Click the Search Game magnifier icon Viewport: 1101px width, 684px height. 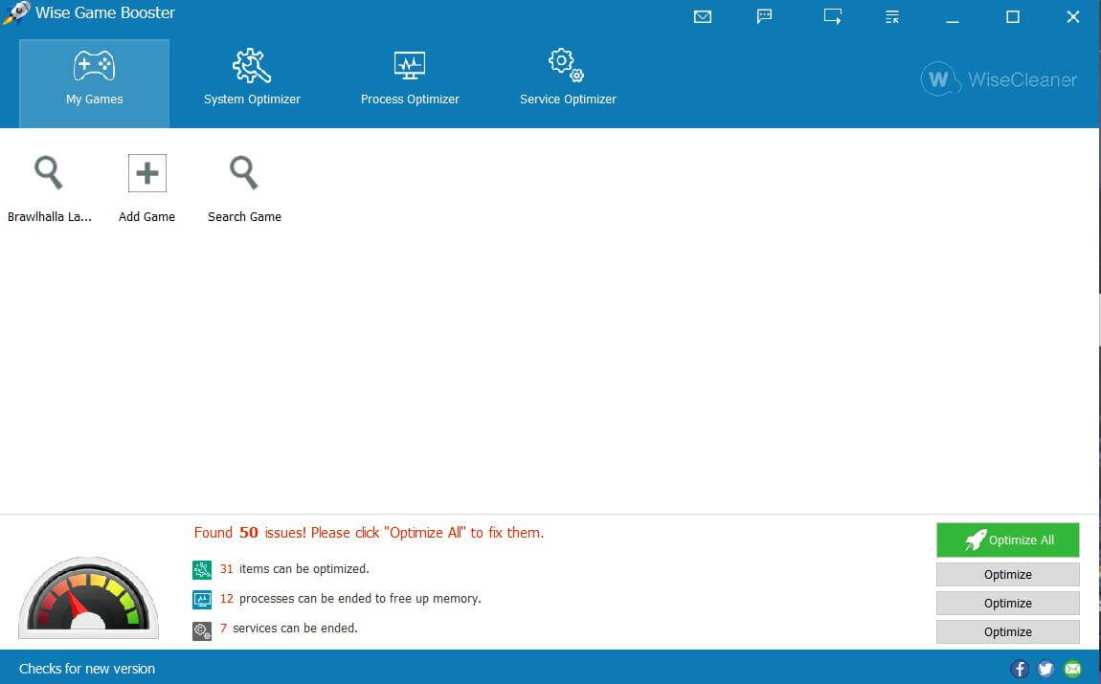point(244,172)
